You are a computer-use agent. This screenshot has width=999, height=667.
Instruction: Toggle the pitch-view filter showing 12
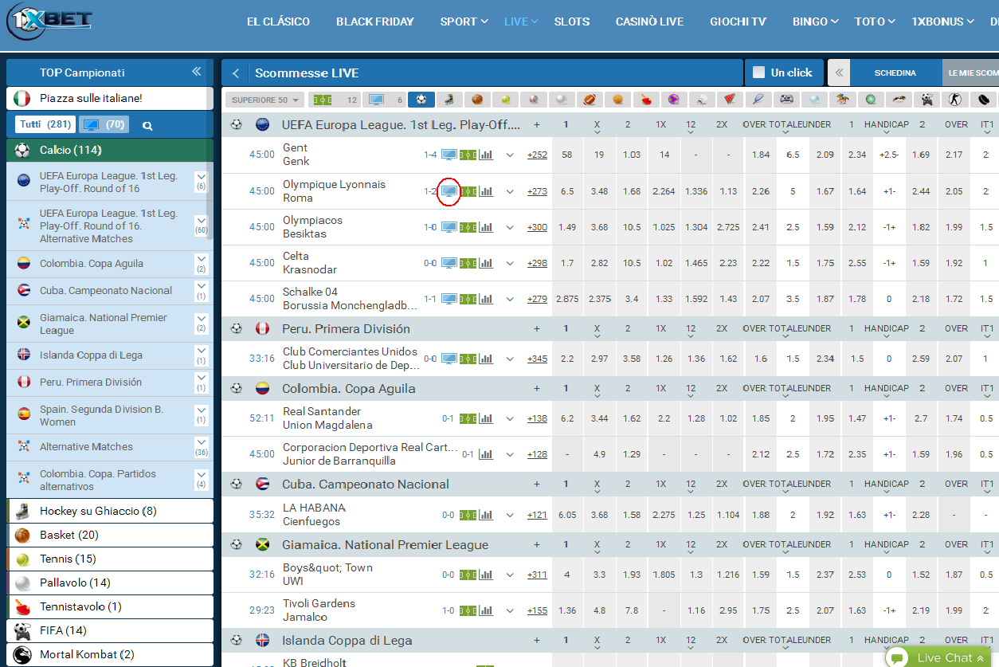(x=335, y=100)
